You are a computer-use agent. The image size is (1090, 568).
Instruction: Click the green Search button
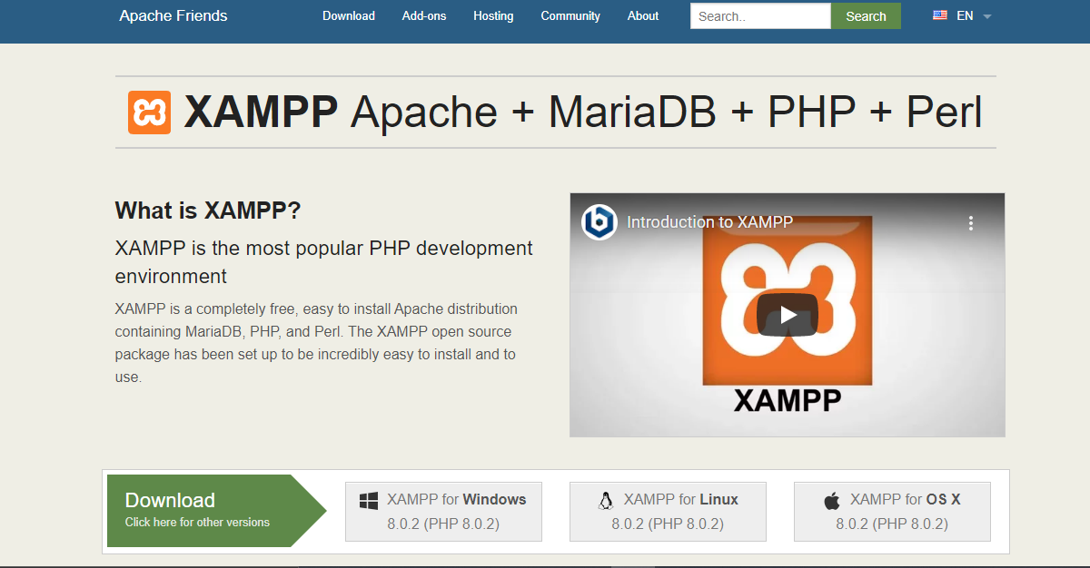point(866,16)
